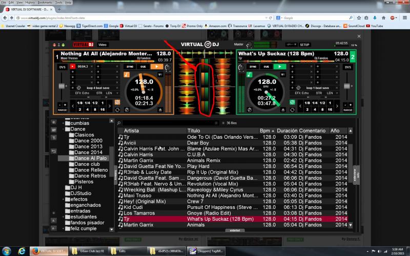The width and height of the screenshot is (410, 256).
Task: Open the deck 1 dropdown above the jog wheel
Action: (x=160, y=75)
